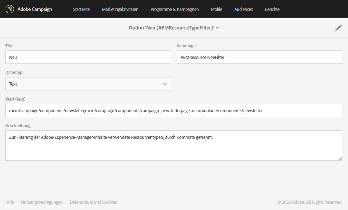Open the Datentyp dropdown
The image size is (348, 210).
pos(88,84)
